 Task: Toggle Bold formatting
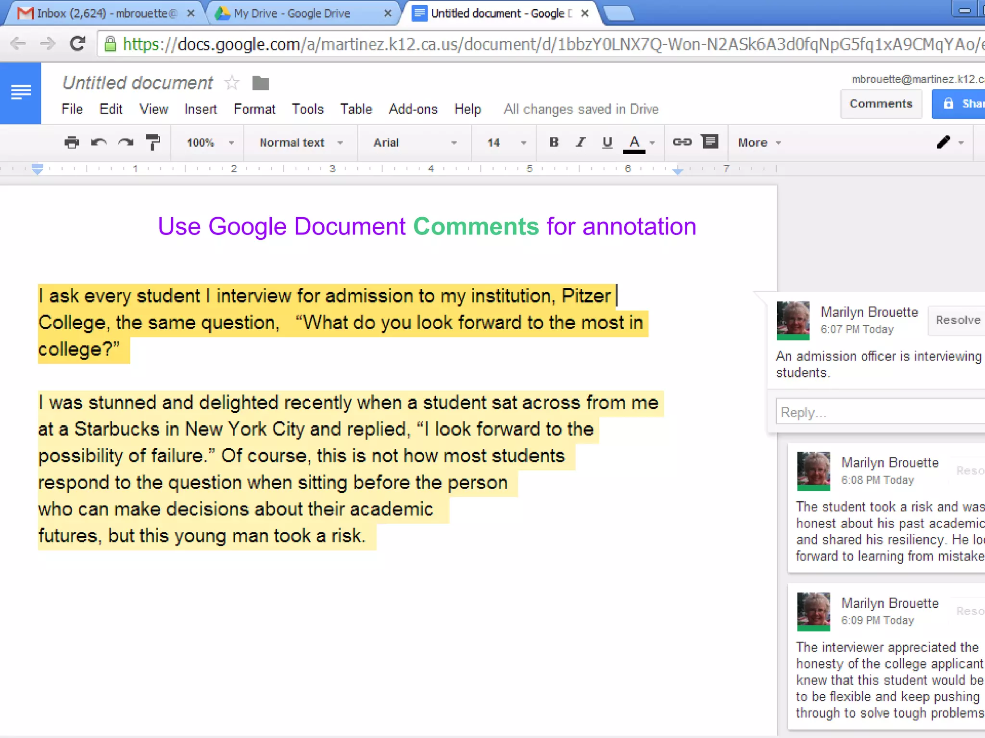[x=554, y=142]
